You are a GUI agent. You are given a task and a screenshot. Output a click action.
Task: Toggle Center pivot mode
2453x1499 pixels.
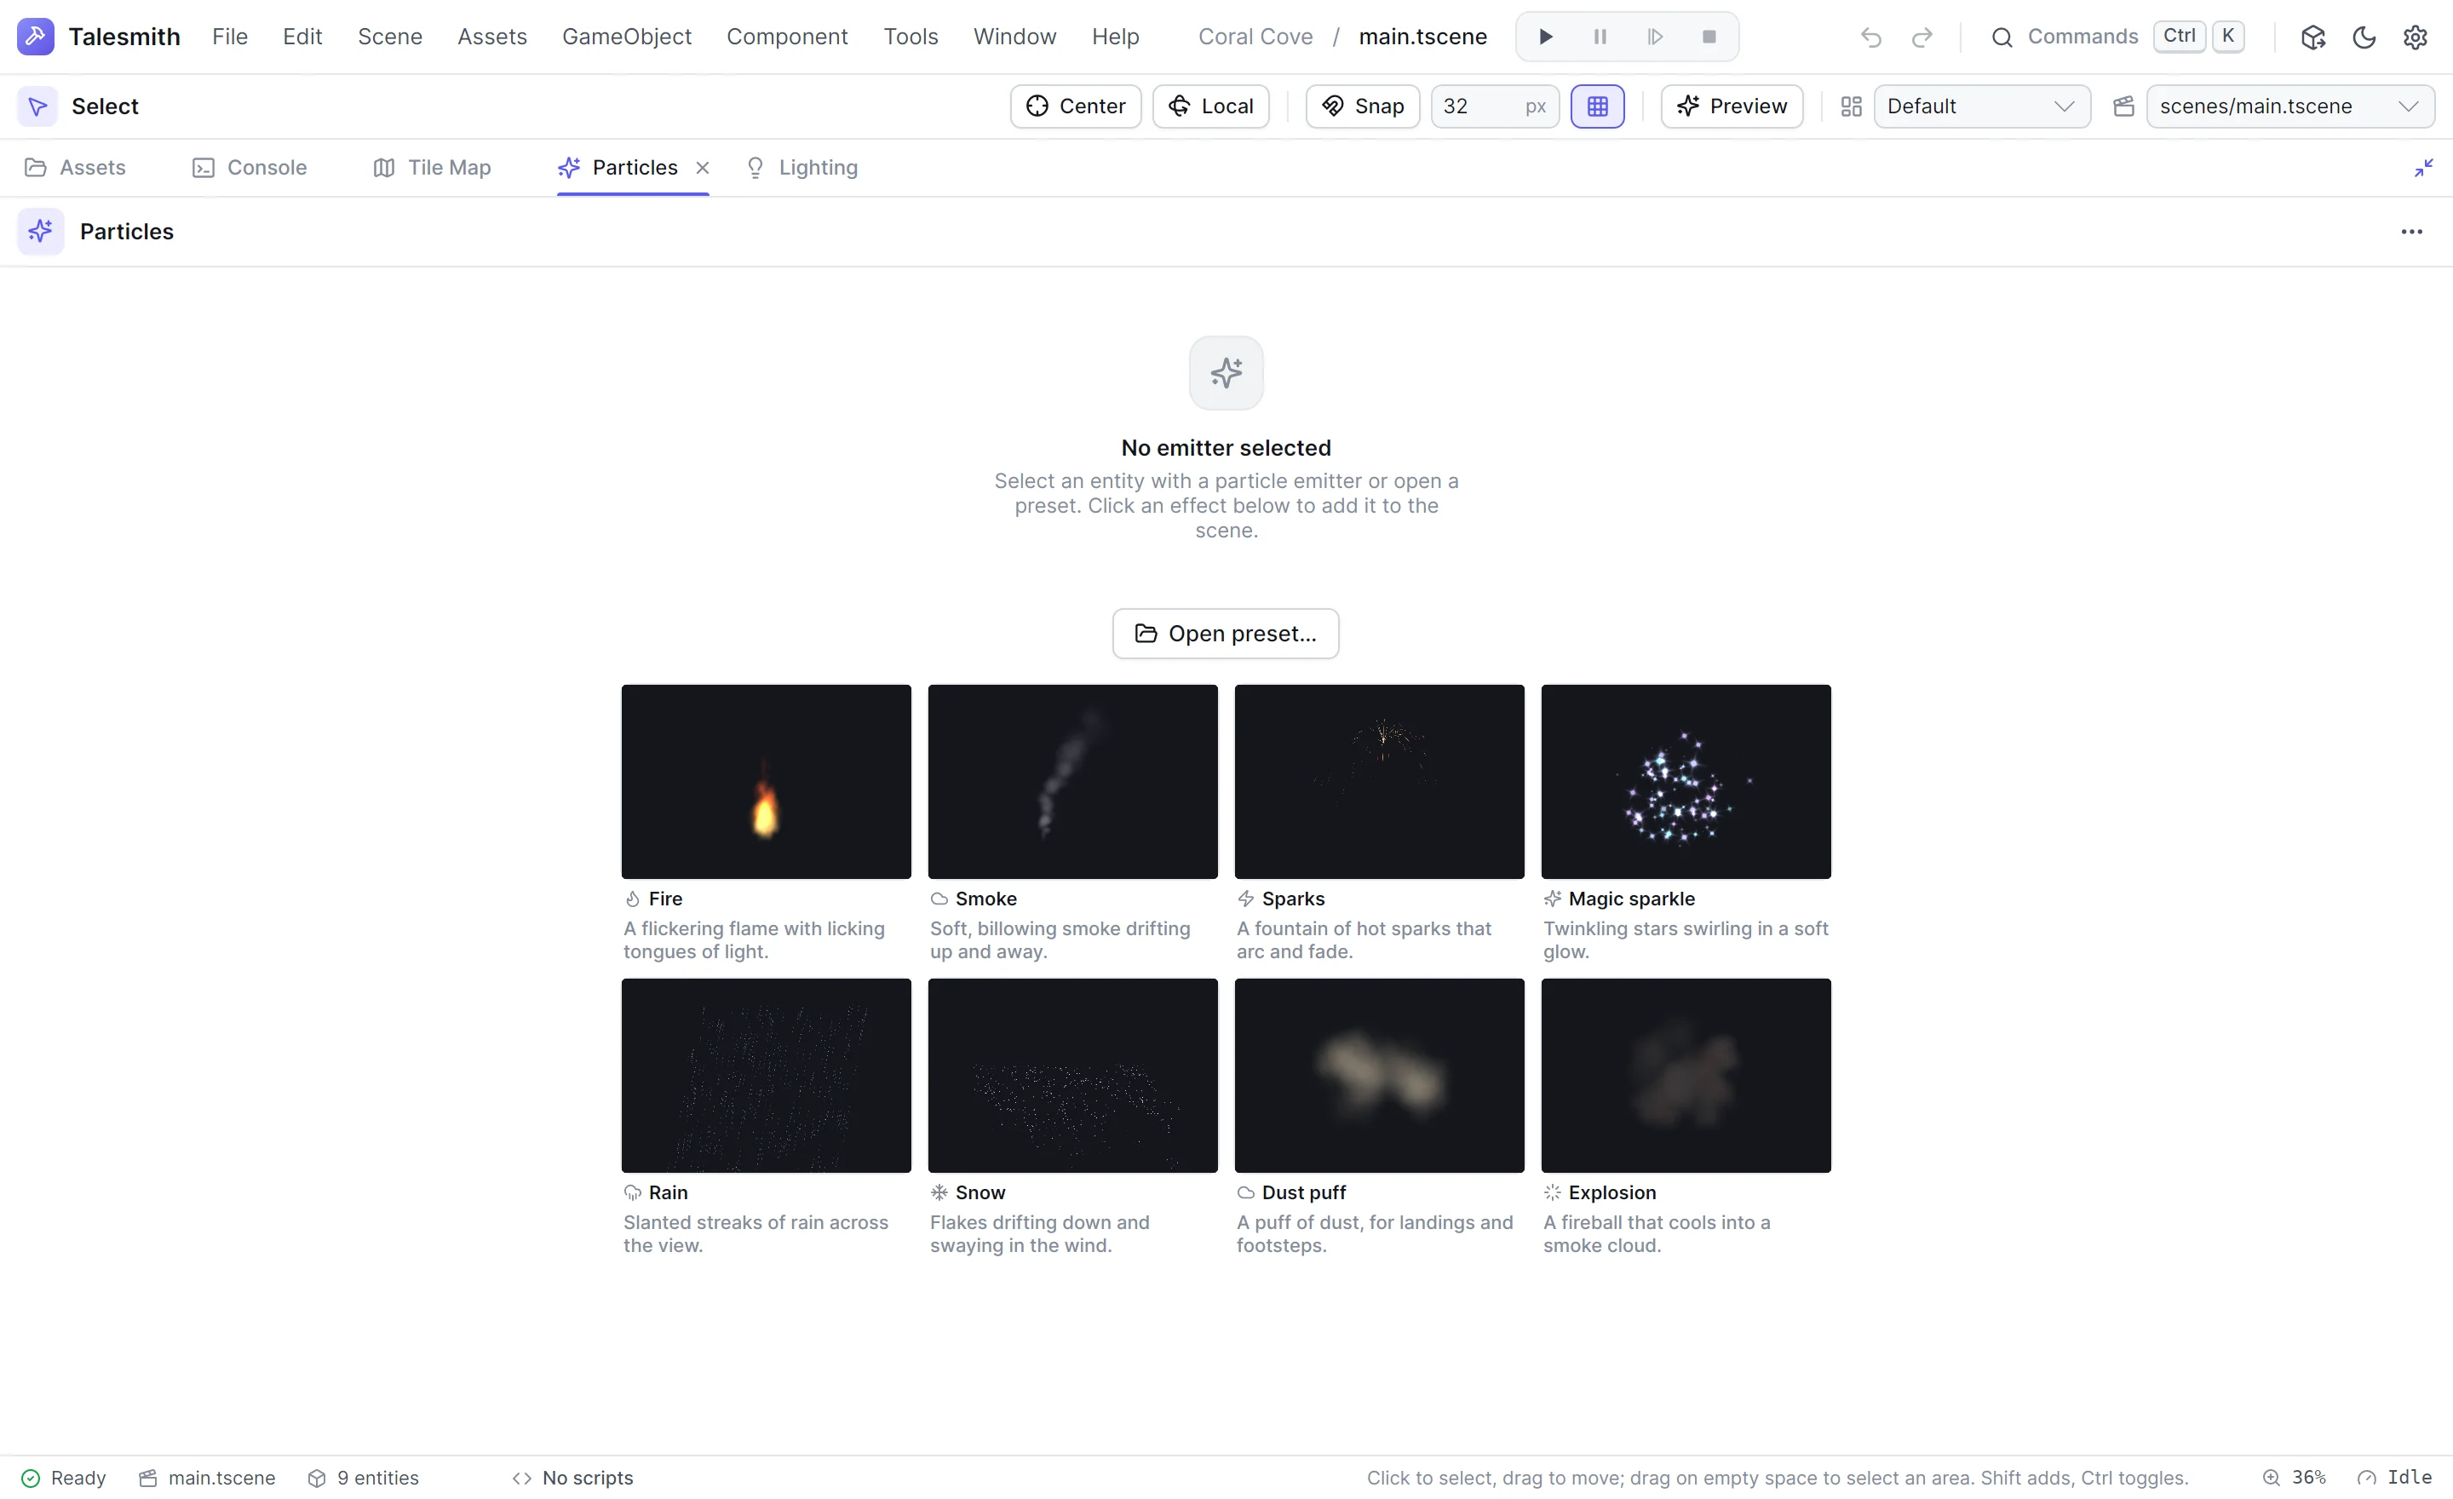[1075, 106]
